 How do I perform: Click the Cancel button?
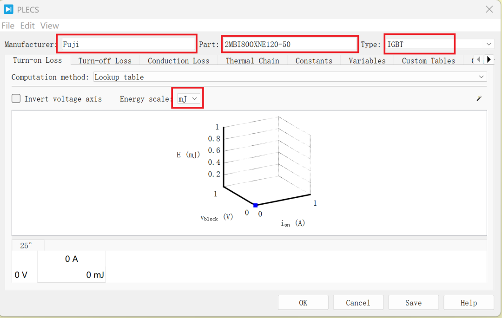(x=358, y=302)
